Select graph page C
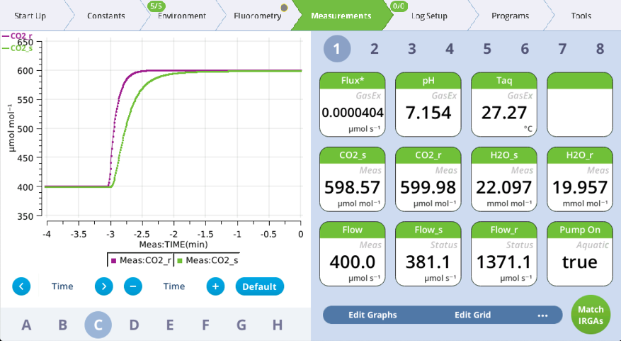 click(98, 325)
